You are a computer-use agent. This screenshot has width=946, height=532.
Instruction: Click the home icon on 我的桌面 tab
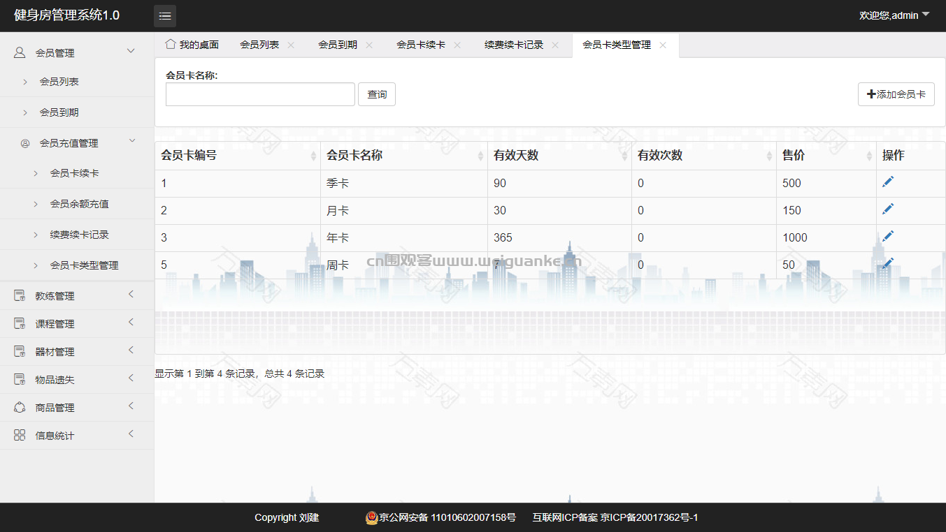(x=170, y=44)
